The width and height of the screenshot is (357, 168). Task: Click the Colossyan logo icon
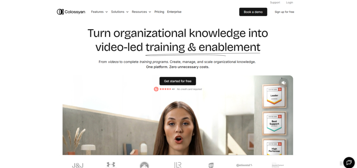click(60, 12)
